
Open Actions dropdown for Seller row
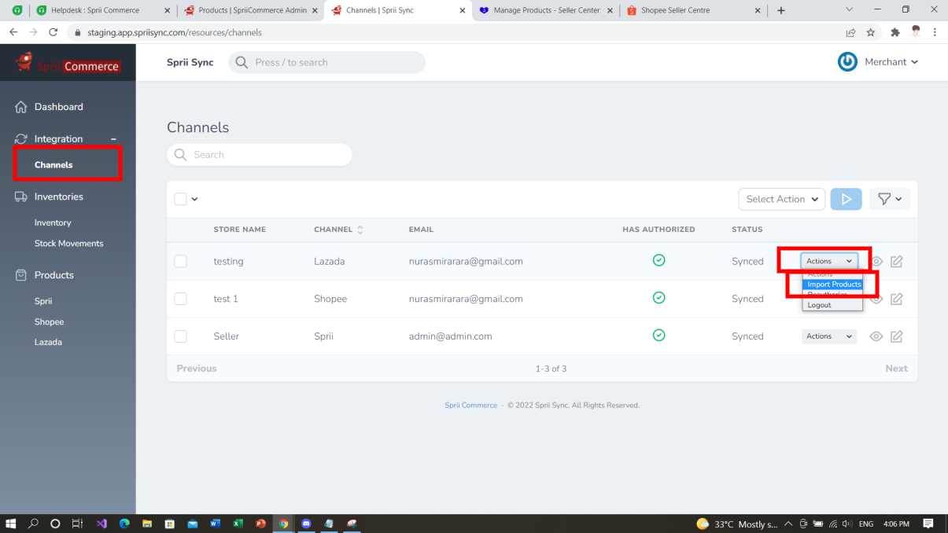829,336
